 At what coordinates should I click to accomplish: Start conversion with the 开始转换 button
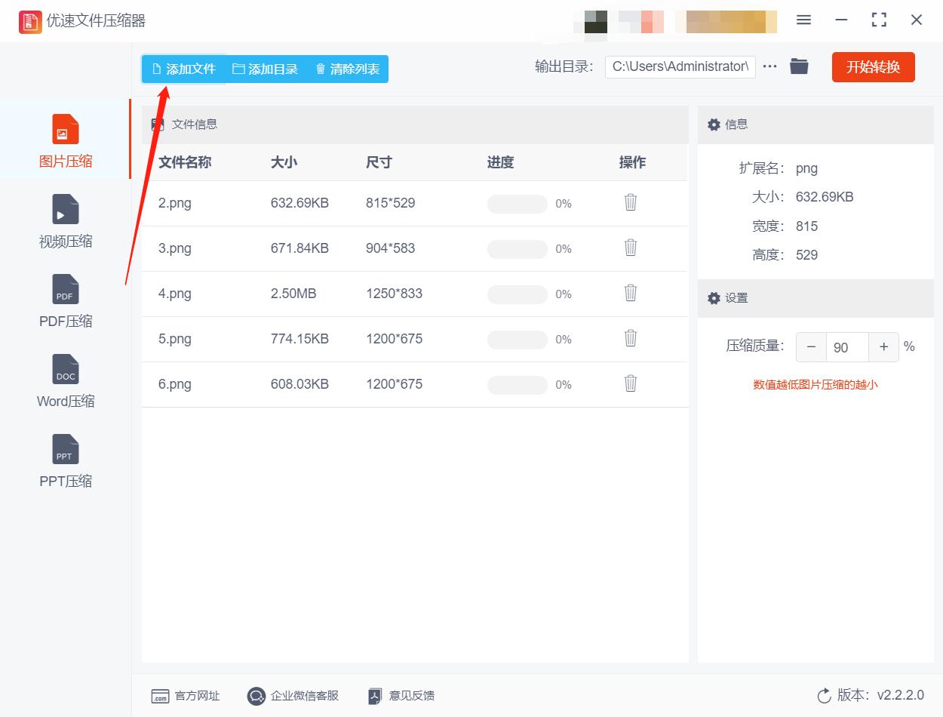pos(873,66)
